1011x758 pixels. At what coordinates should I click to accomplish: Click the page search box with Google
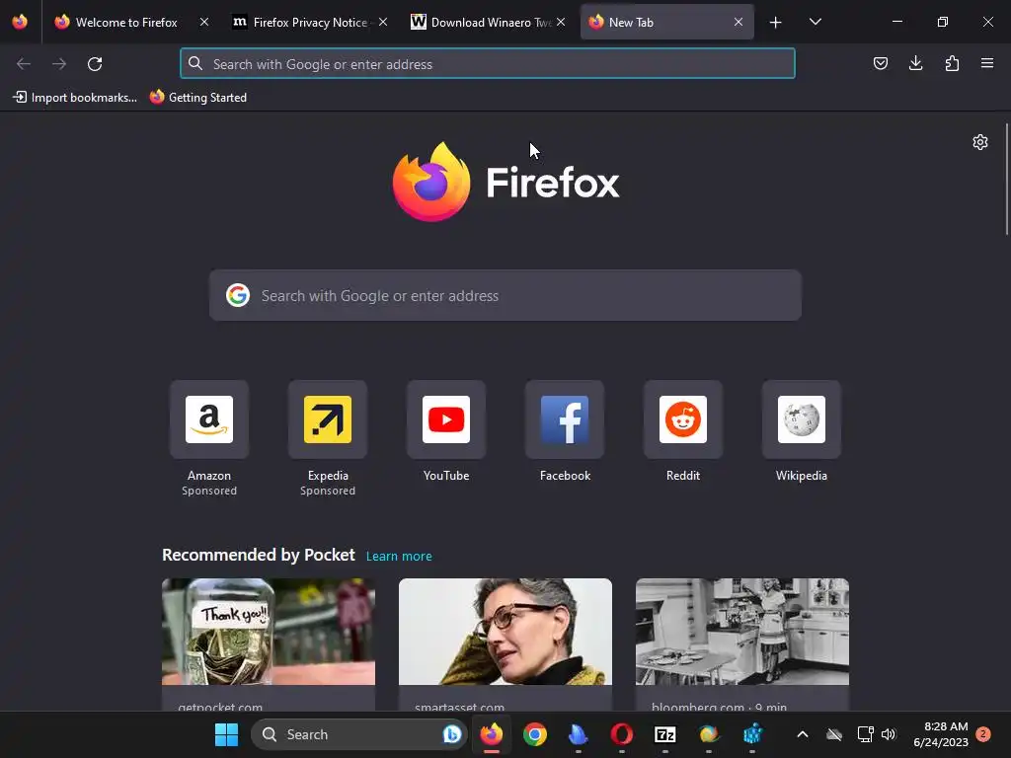[x=505, y=296]
